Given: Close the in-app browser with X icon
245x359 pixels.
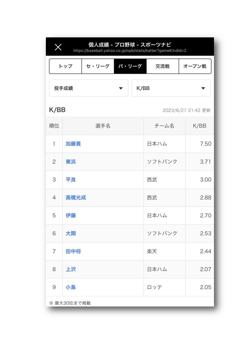Looking at the screenshot, I should pos(58,47).
